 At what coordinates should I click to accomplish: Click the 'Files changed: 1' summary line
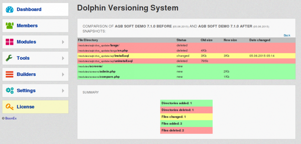pos(186,117)
